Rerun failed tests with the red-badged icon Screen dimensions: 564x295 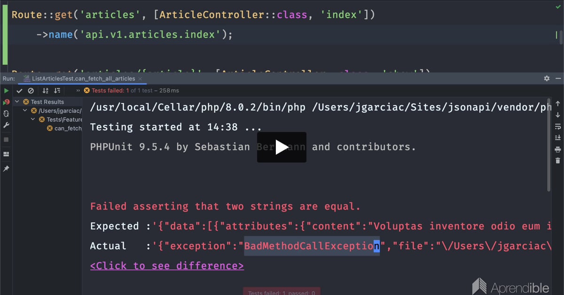click(6, 102)
